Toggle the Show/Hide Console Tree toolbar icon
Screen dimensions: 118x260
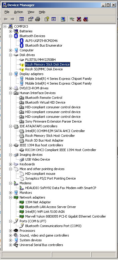pos(22,19)
